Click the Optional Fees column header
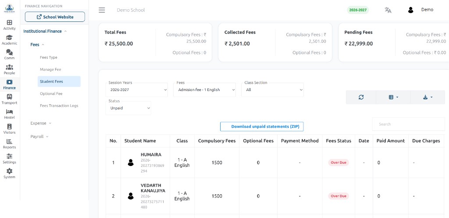Viewport: 449px width, 218px height. [258, 141]
